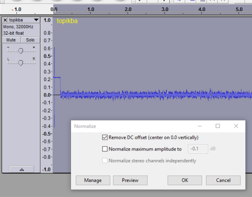Open the topikba track dropdown menu
Viewport: 252px width, 197px height.
coord(36,20)
